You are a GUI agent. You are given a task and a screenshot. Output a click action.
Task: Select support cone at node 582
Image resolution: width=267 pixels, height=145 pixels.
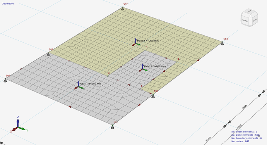(122, 9)
